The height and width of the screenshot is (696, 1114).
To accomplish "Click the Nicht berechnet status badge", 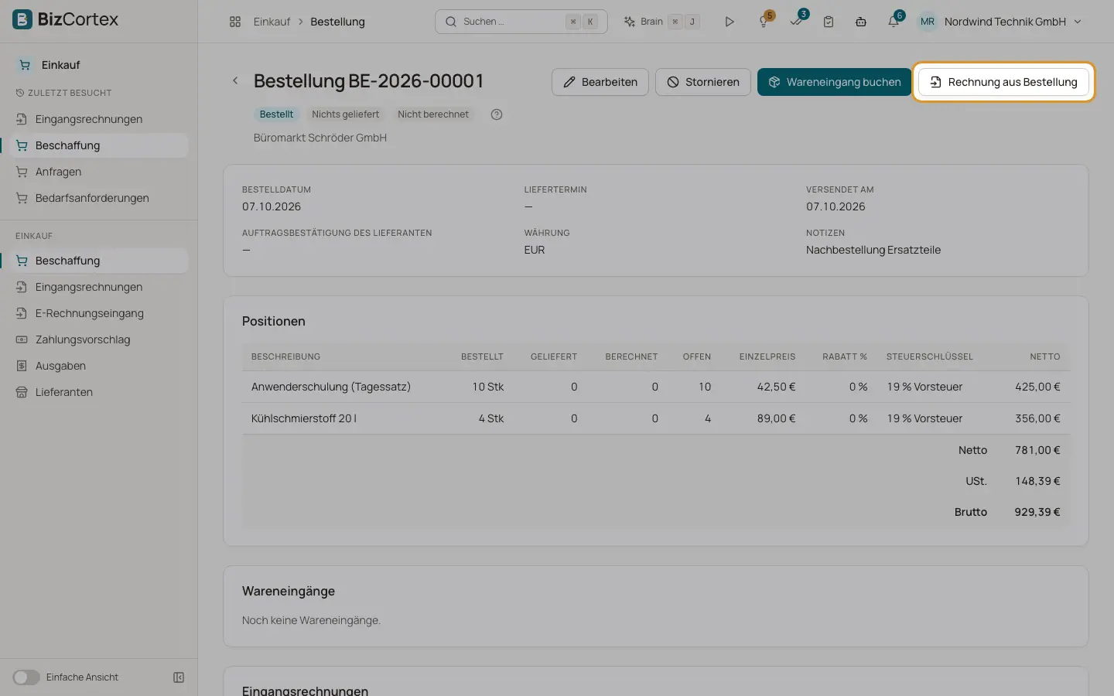I will point(433,114).
